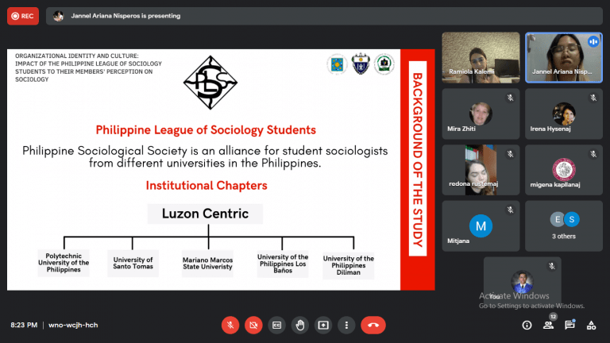610x343 pixels.
Task: Click the green round seal on slide
Action: coord(384,64)
